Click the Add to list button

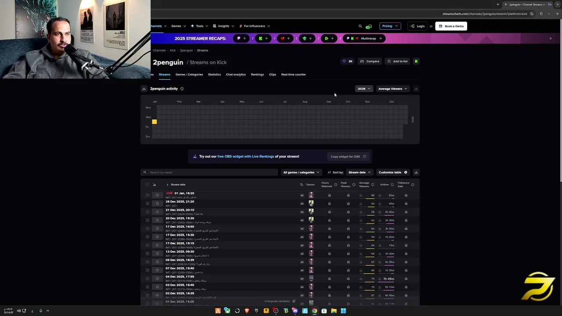(397, 61)
